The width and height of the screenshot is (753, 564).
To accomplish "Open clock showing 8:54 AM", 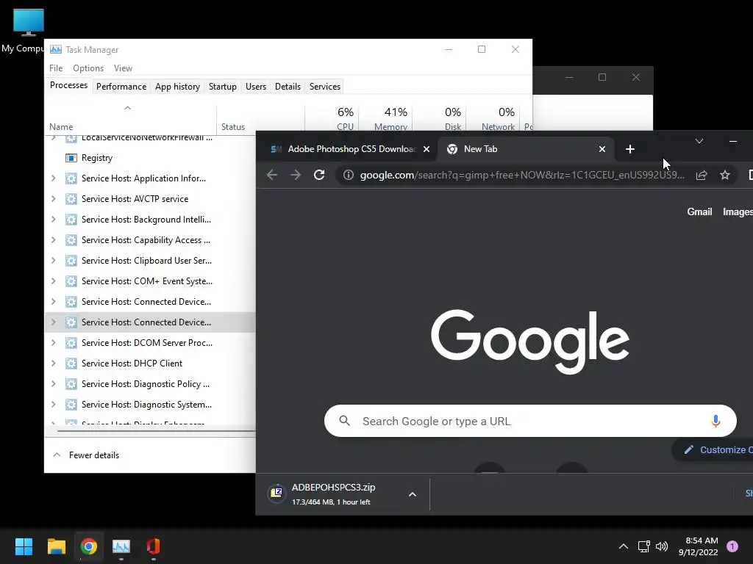I will click(x=699, y=546).
